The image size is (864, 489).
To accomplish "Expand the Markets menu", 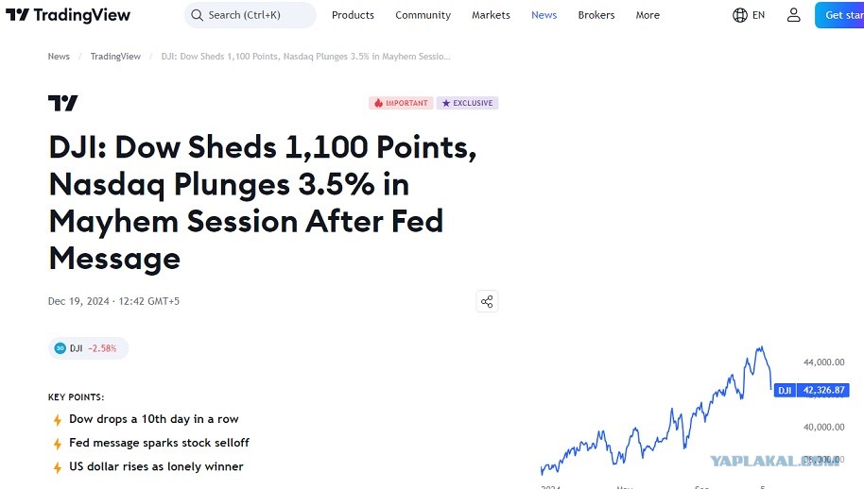I will pos(491,15).
